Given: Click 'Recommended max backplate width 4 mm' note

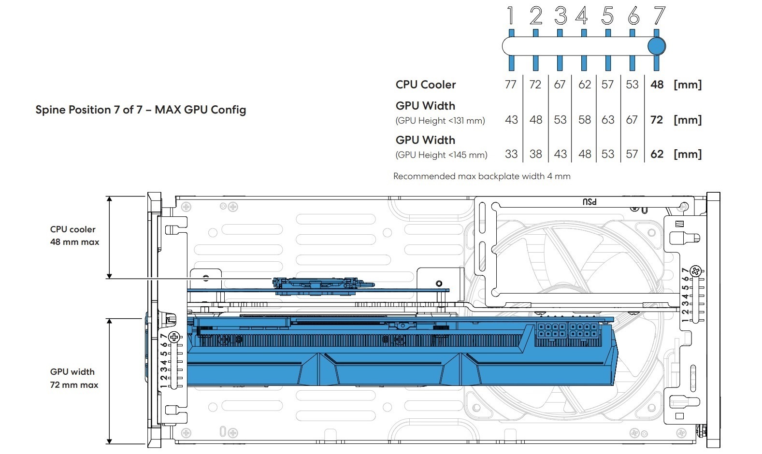Looking at the screenshot, I should click(482, 176).
